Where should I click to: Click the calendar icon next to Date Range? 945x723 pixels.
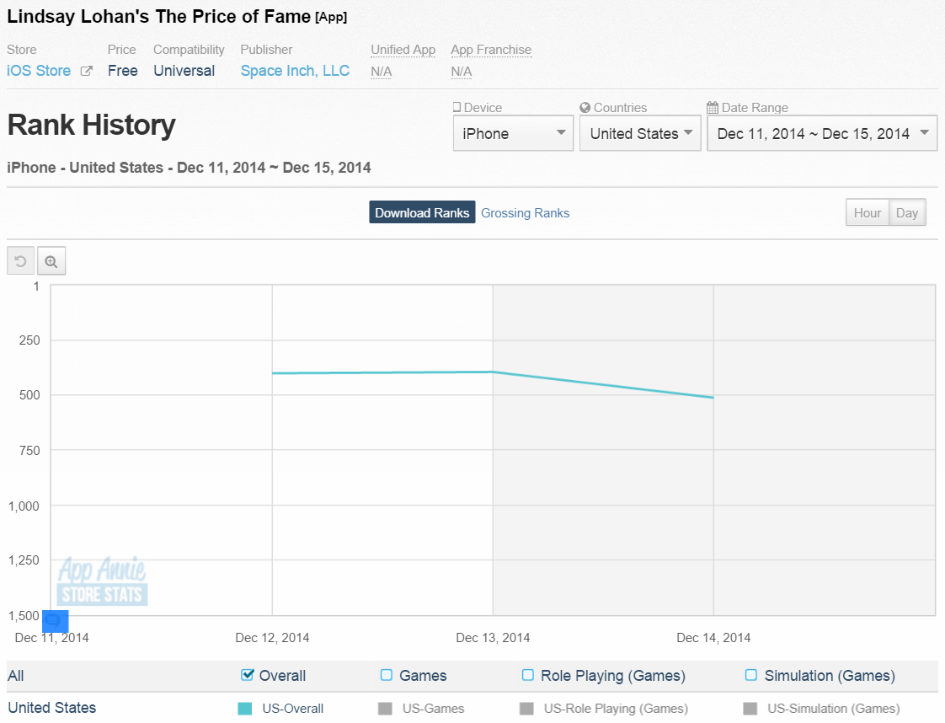click(x=713, y=107)
